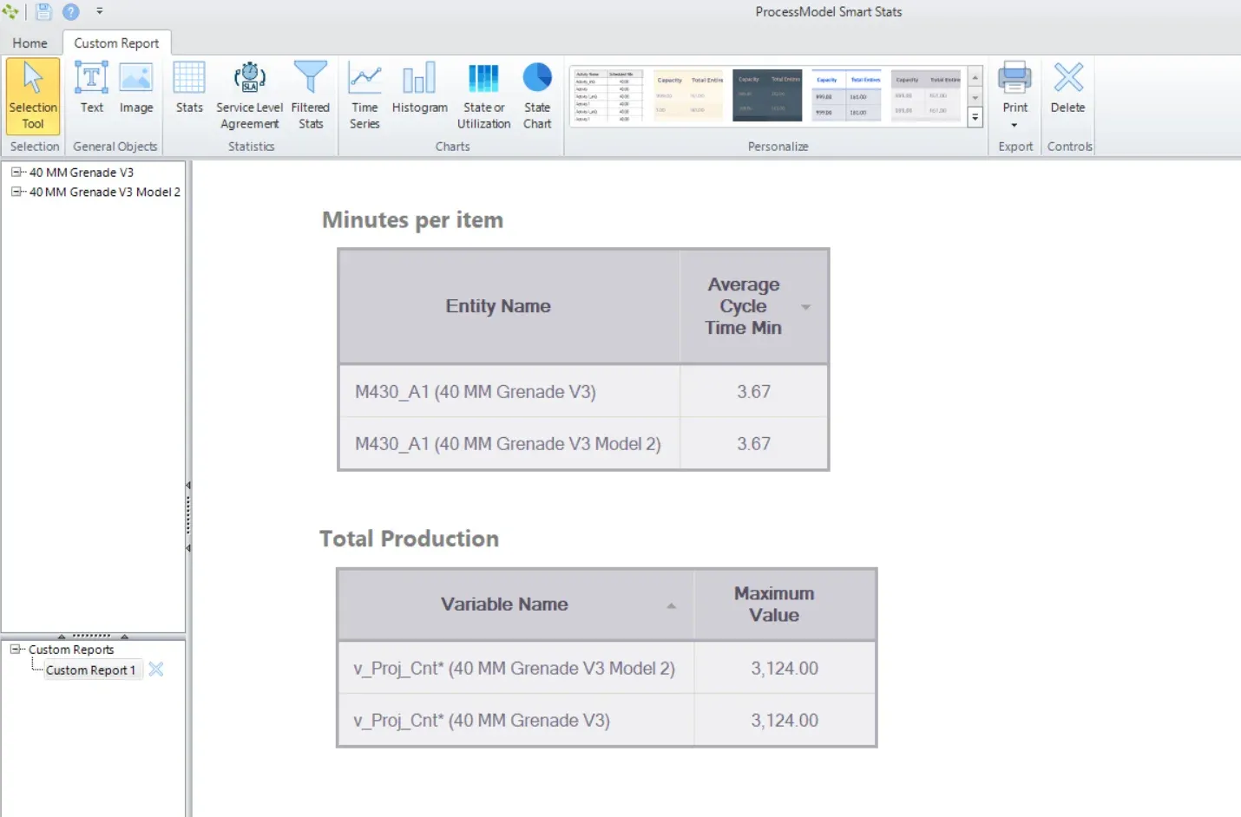Click right arrow on horizontal tree splitter
This screenshot has height=817, width=1241.
pyautogui.click(x=124, y=636)
